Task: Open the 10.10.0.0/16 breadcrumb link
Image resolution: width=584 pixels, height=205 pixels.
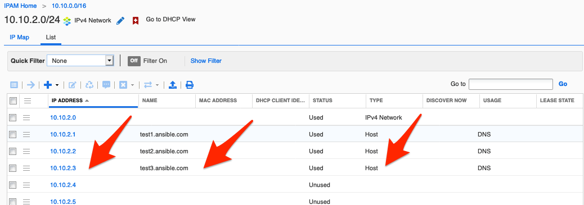Action: [69, 6]
